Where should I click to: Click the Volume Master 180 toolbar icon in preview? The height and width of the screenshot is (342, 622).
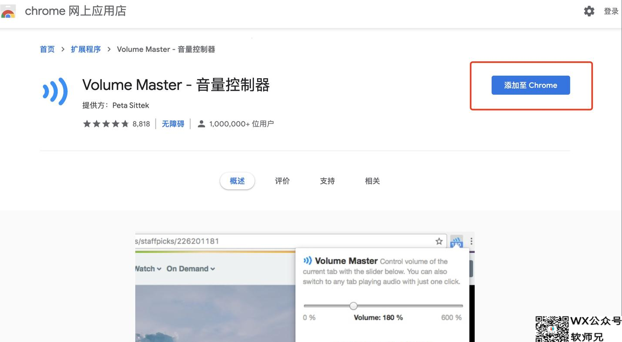coord(456,241)
